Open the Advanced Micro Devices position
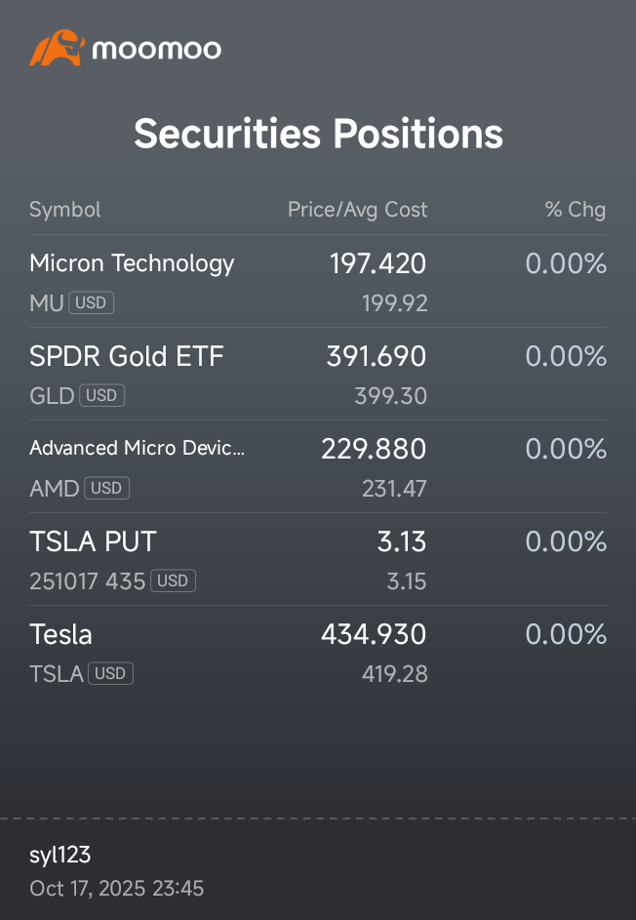Screen dimensions: 636x920 [318, 467]
